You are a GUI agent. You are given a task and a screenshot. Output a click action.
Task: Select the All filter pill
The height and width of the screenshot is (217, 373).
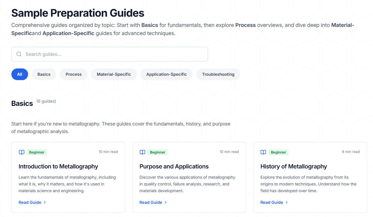tap(20, 74)
